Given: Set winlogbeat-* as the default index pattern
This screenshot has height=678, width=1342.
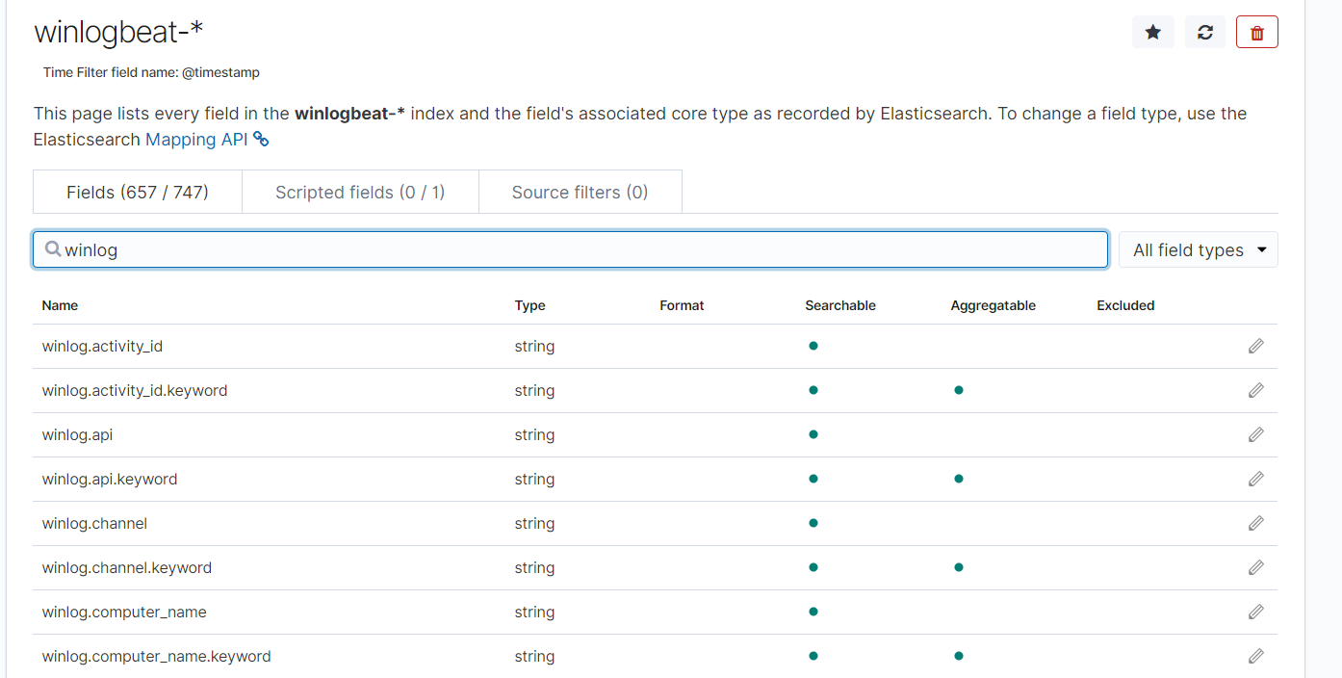Looking at the screenshot, I should click(1152, 31).
